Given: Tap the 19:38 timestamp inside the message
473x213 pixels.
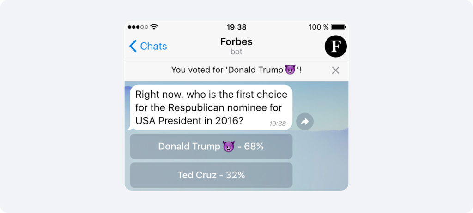Looking at the screenshot, I should (x=278, y=124).
